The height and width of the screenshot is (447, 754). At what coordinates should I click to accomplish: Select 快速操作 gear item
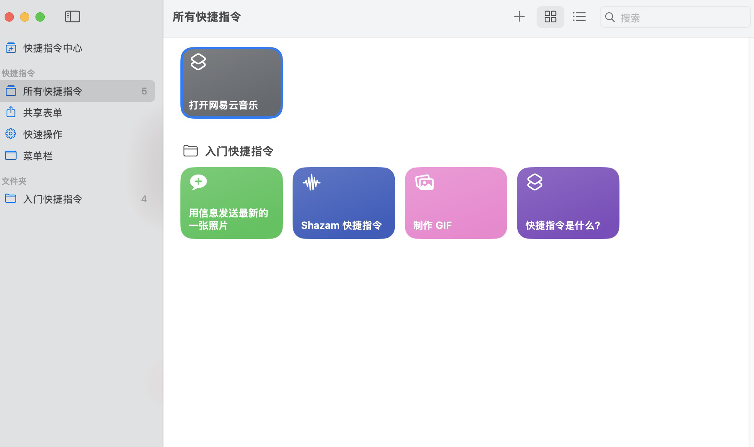point(42,134)
